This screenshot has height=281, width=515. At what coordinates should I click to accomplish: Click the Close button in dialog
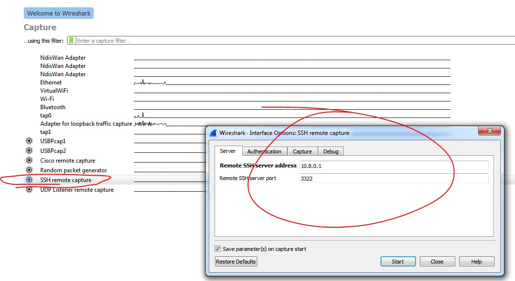tap(437, 262)
